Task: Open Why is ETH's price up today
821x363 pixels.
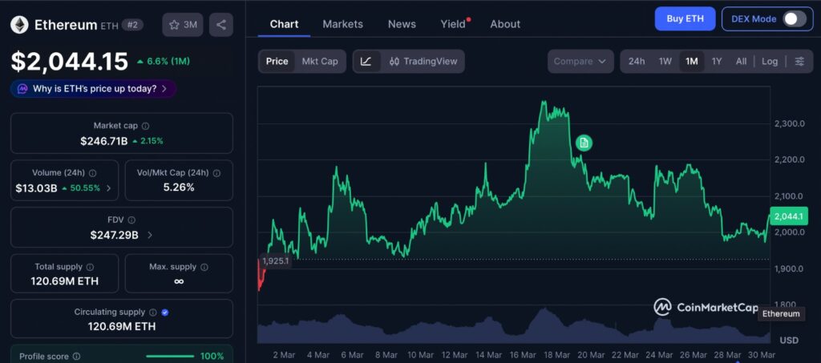Action: [94, 89]
